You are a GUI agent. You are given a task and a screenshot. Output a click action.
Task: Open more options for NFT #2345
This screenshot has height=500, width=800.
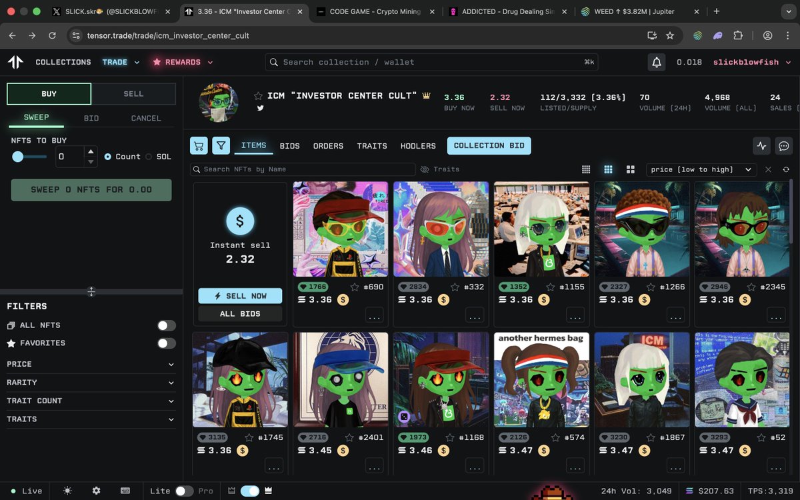point(775,315)
